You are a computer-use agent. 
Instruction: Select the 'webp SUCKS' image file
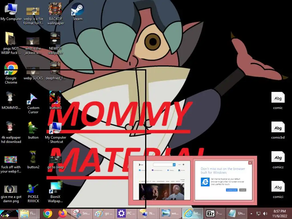pos(33,74)
